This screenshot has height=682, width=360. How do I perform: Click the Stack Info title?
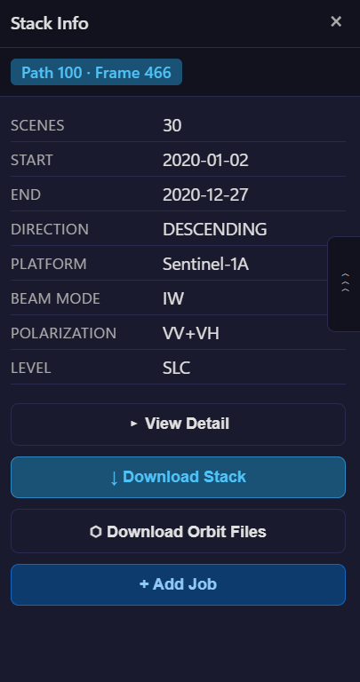tap(49, 23)
